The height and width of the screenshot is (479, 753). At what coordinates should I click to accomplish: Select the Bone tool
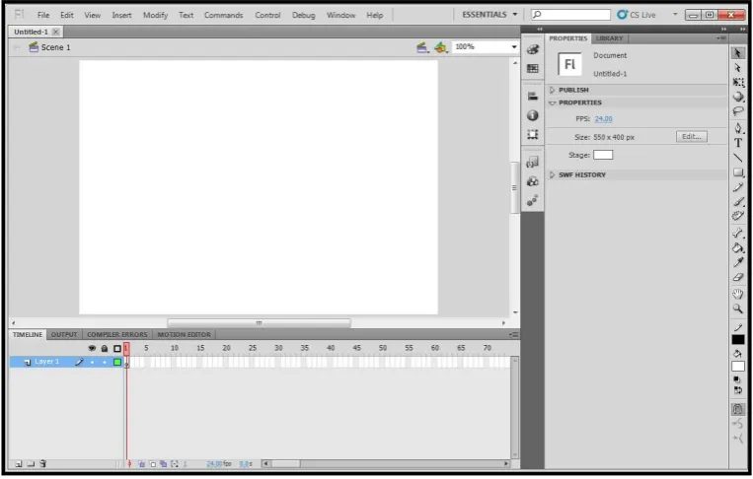pyautogui.click(x=738, y=233)
